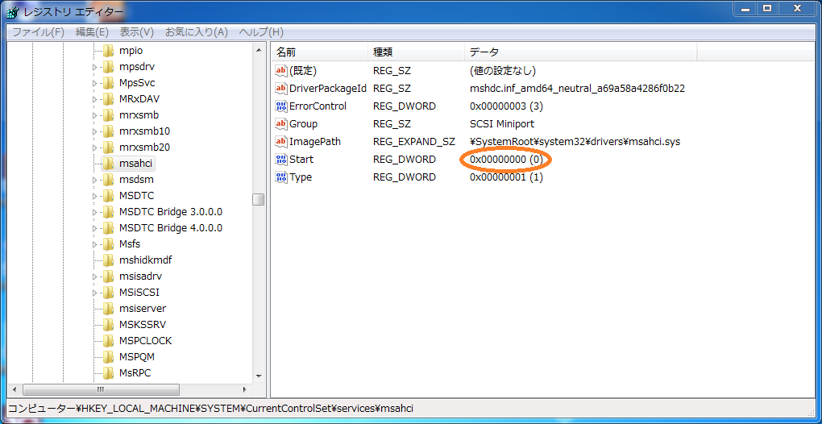Expand the mrxsmb20 tree node
The width and height of the screenshot is (822, 424).
pyautogui.click(x=95, y=148)
